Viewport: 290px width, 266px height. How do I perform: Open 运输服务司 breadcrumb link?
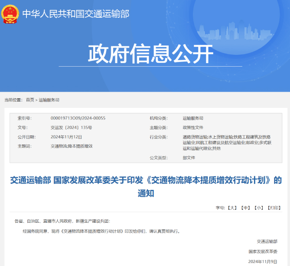point(49,100)
